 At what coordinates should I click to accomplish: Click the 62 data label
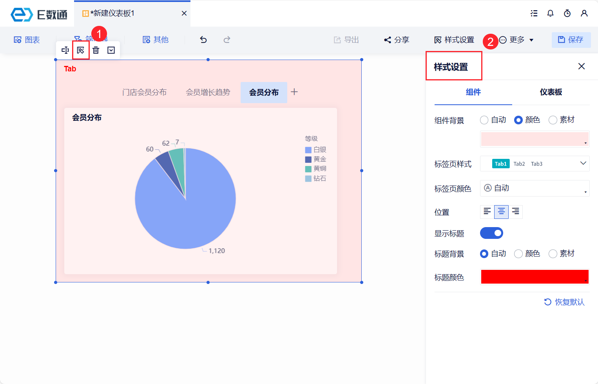166,143
